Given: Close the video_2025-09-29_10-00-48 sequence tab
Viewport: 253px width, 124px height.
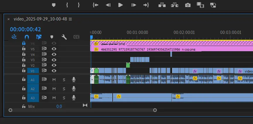Looking at the screenshot, I should pyautogui.click(x=8, y=19).
